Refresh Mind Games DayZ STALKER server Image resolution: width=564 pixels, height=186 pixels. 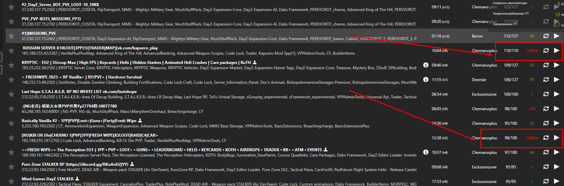545,181
